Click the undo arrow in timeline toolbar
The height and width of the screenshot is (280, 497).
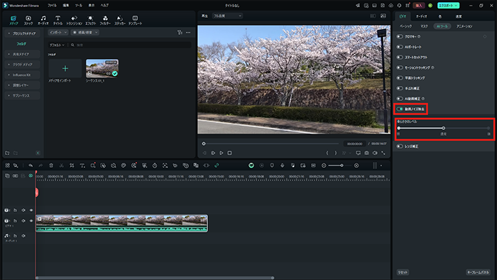(31, 166)
